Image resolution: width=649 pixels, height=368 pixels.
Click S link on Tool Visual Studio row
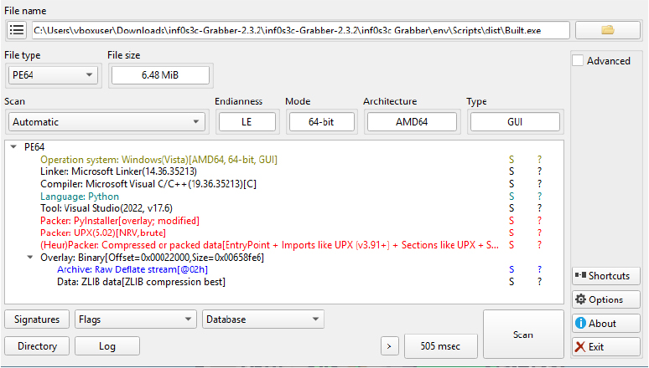tap(511, 208)
